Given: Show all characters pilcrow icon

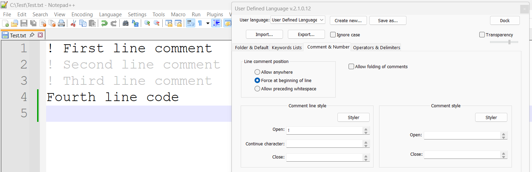Looking at the screenshot, I should [200, 24].
